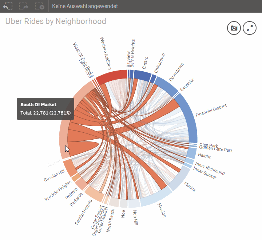262x240 pixels.
Task: Click the Haight arc segment
Action: point(191,153)
